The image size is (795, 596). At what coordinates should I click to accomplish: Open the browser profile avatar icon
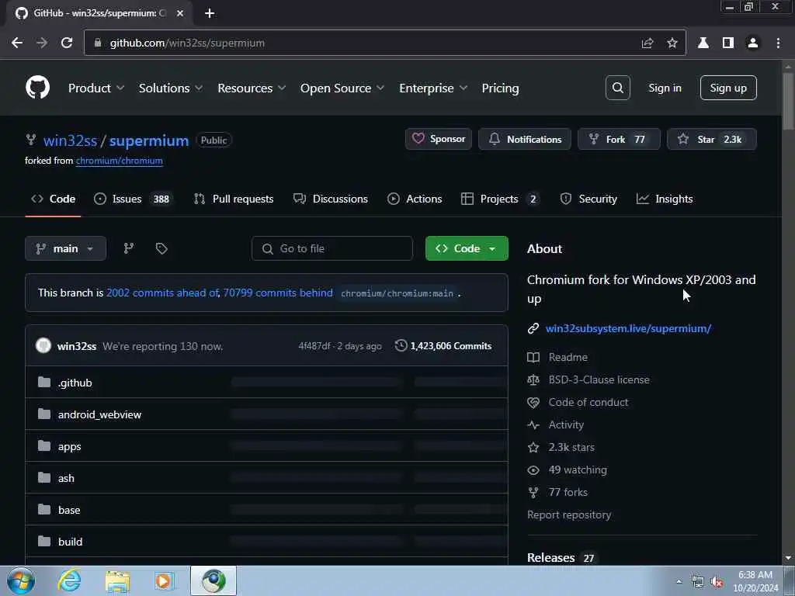point(753,43)
